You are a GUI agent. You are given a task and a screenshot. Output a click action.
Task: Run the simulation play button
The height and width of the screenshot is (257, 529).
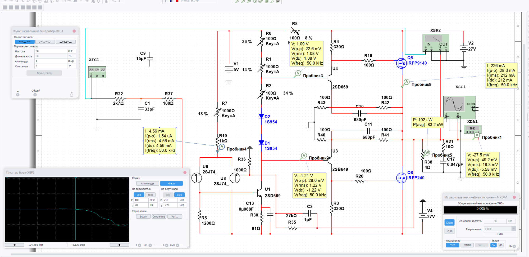166,1
